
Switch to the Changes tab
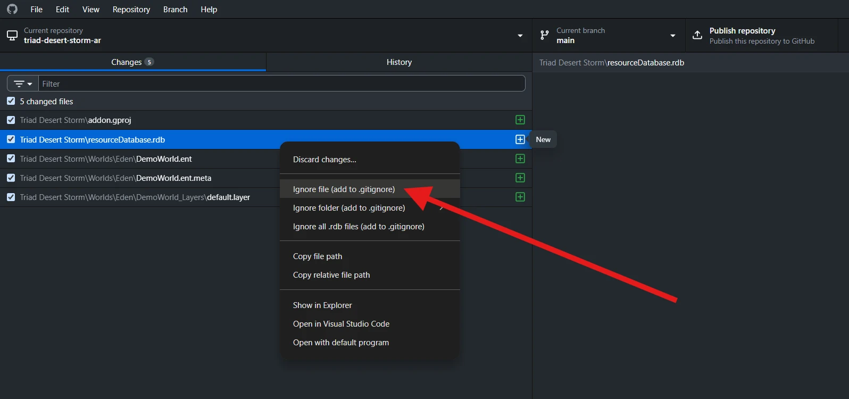coord(133,62)
